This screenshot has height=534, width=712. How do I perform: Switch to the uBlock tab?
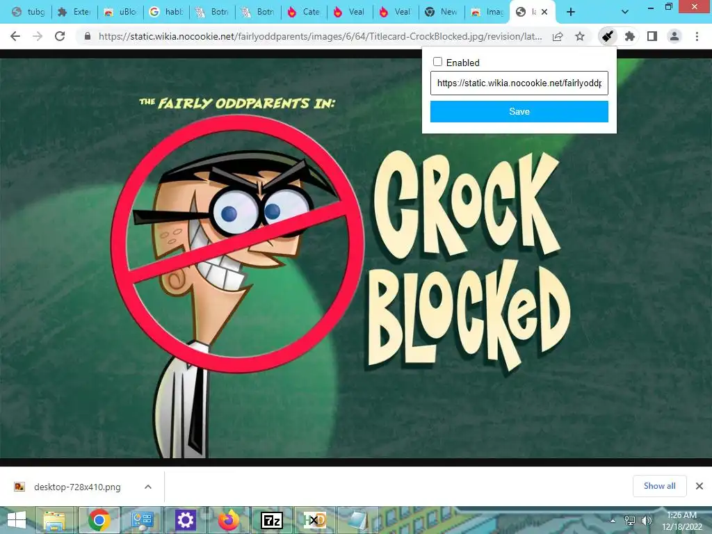click(x=120, y=13)
